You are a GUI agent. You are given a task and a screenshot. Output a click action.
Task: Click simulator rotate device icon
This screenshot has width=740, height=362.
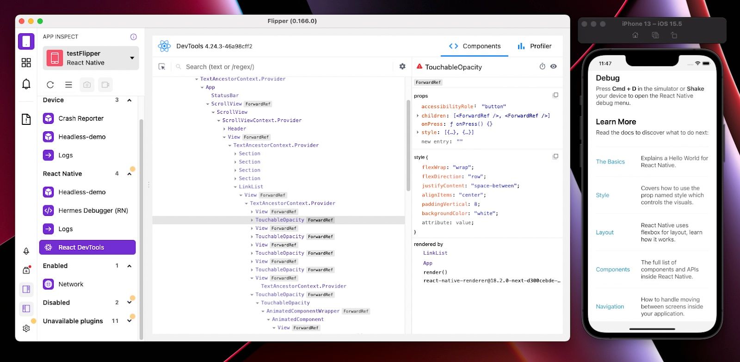click(x=674, y=35)
